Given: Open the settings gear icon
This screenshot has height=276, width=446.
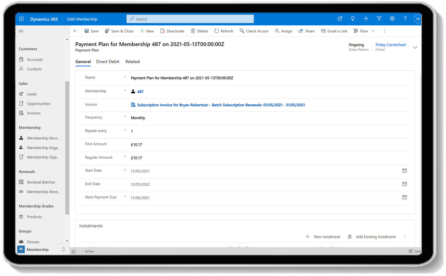Looking at the screenshot, I should (x=392, y=19).
